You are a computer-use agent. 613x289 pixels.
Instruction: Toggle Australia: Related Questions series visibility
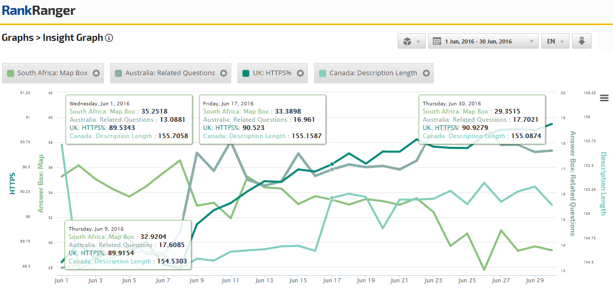[170, 73]
